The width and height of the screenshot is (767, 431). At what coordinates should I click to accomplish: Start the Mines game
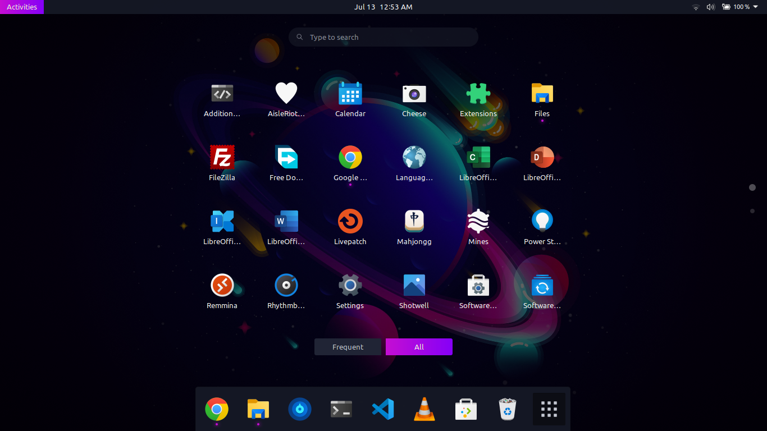point(478,221)
